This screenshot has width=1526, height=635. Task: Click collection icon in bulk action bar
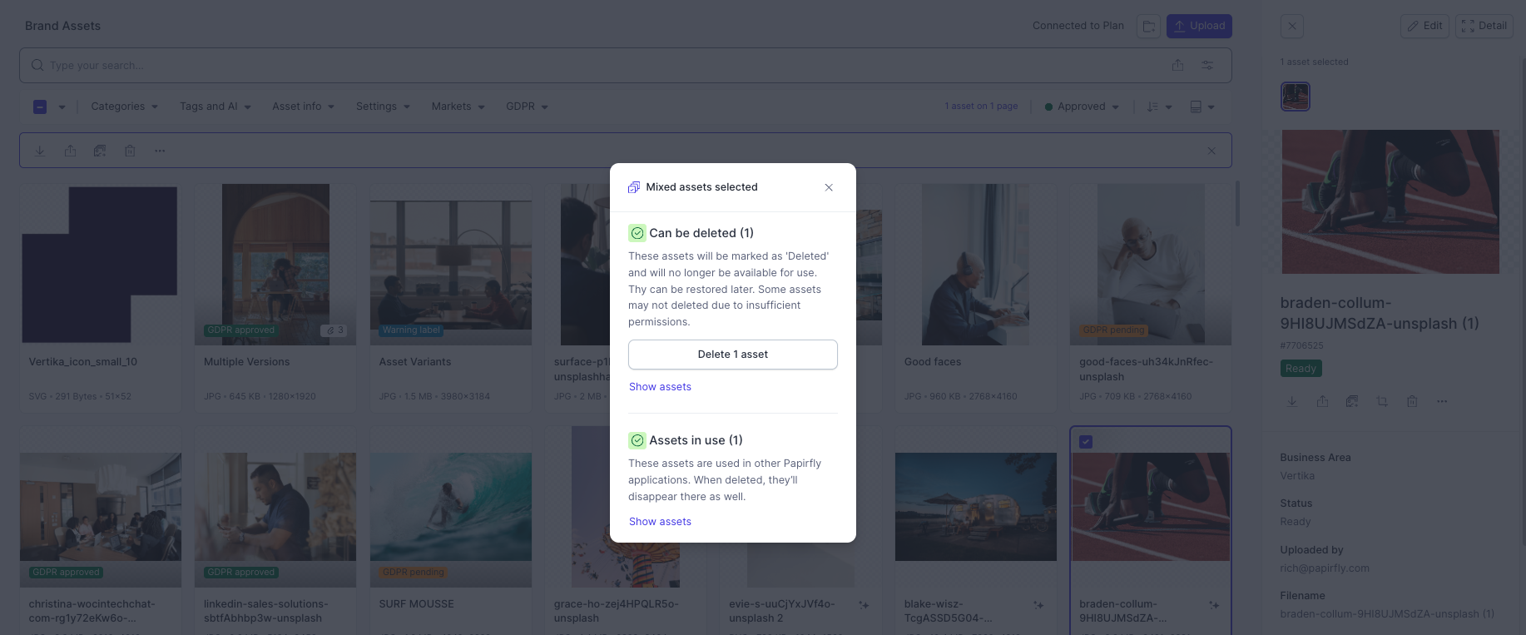pos(100,151)
